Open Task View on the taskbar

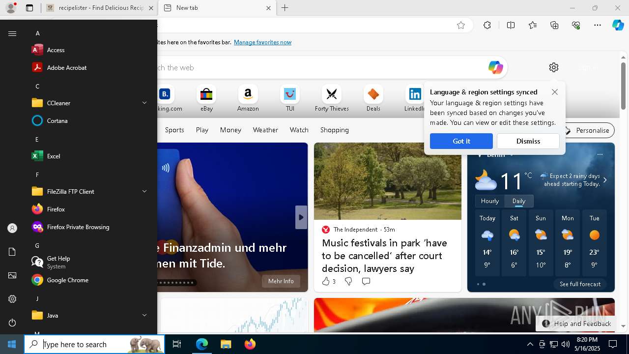tap(177, 344)
